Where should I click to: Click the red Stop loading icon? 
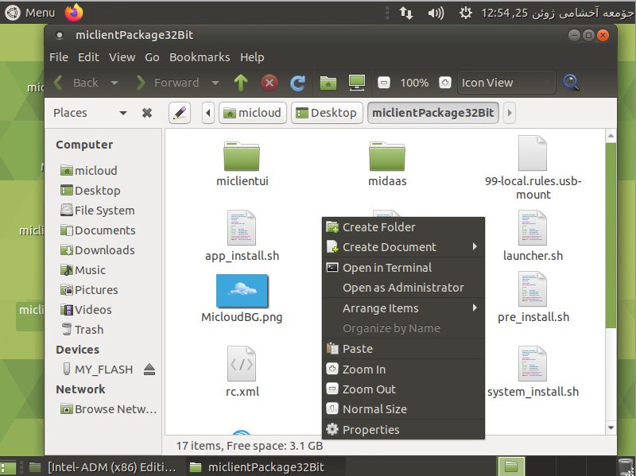270,83
